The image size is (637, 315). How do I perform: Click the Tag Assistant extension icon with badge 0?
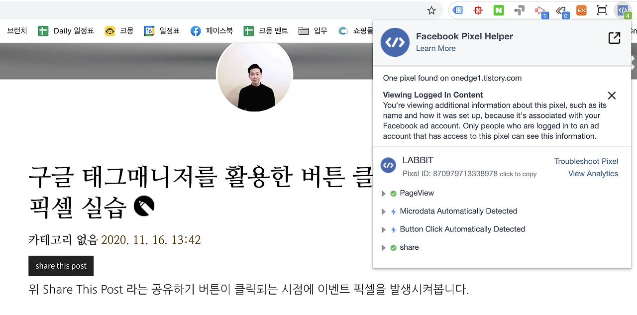coord(562,11)
